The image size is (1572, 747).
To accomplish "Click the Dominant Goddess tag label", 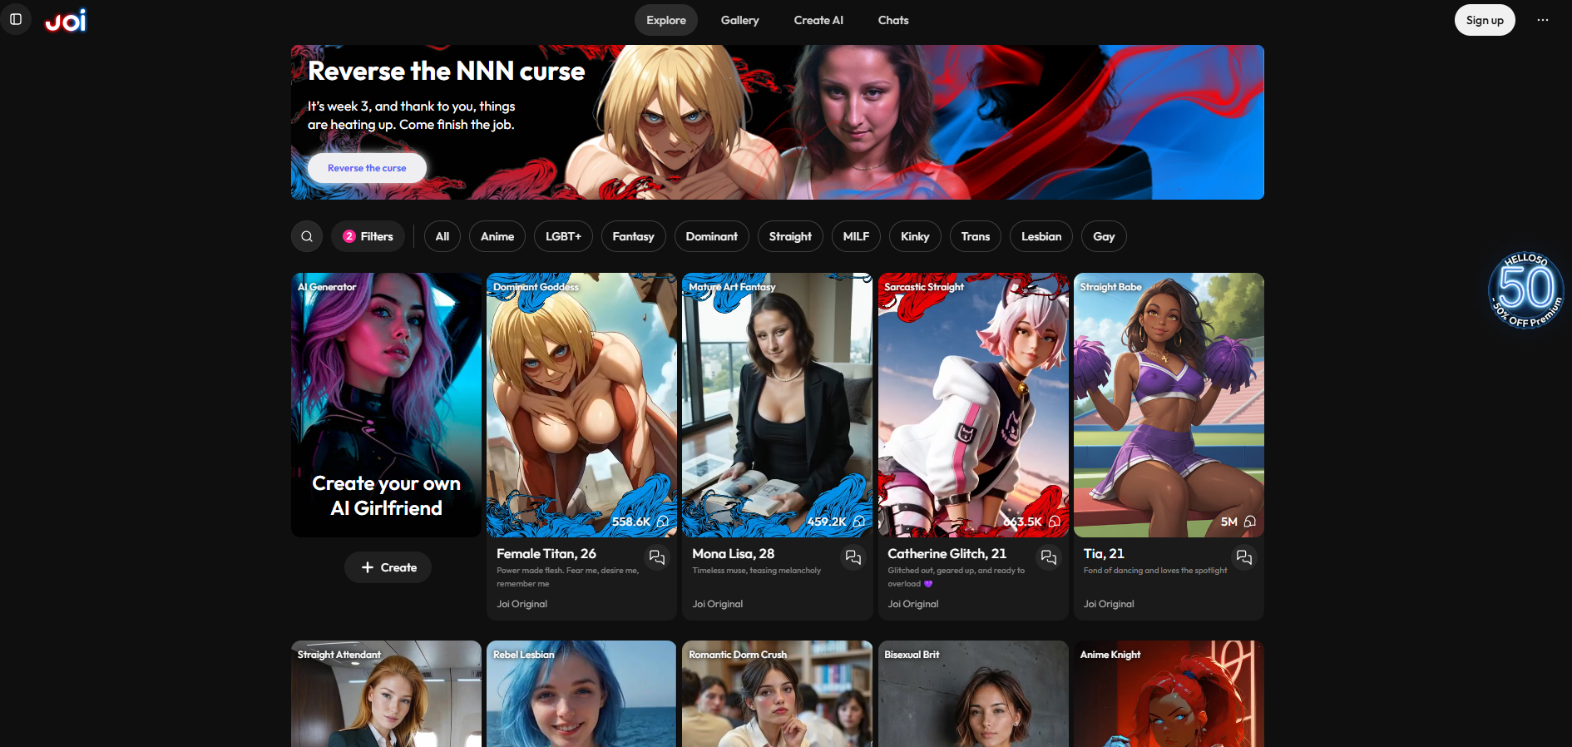I will pos(536,287).
